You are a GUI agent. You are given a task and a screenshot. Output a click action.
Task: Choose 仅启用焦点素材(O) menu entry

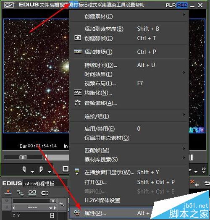pos(129,138)
